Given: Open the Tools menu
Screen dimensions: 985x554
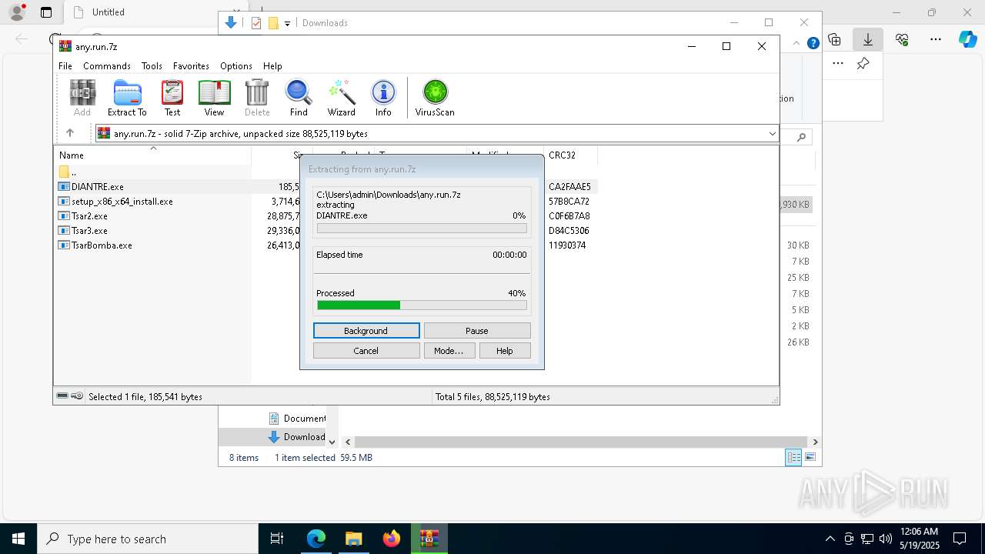Looking at the screenshot, I should (x=152, y=66).
